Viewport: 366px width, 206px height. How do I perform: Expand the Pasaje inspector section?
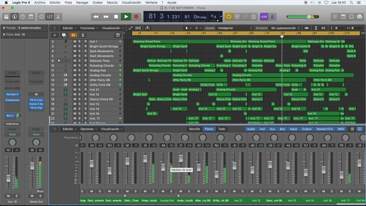(4, 28)
